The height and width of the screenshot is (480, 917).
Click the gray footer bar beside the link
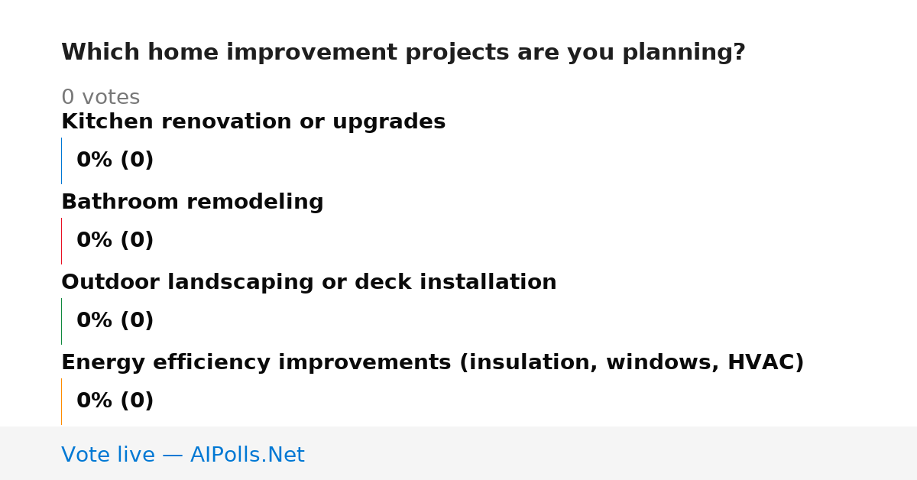point(611,453)
